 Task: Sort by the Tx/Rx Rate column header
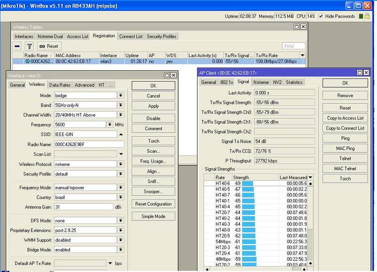tap(277, 55)
